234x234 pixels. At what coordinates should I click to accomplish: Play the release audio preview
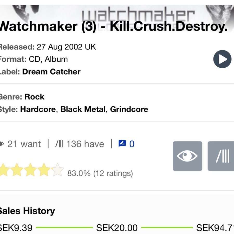coord(222,59)
